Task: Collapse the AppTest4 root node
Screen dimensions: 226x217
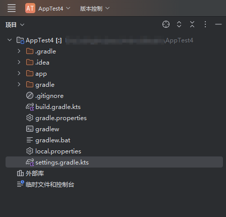Action: tap(10, 40)
